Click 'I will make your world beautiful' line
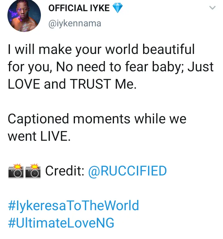223x239 pixels. coord(101,50)
